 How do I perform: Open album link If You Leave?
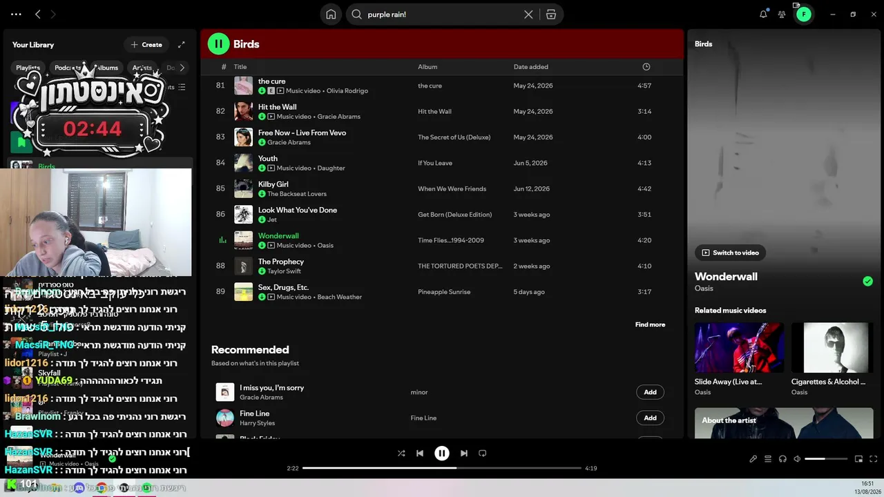click(435, 163)
